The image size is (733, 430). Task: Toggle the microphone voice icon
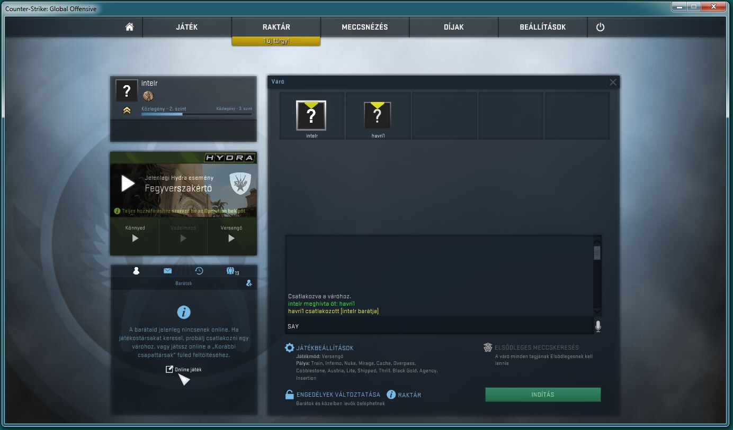pyautogui.click(x=598, y=326)
